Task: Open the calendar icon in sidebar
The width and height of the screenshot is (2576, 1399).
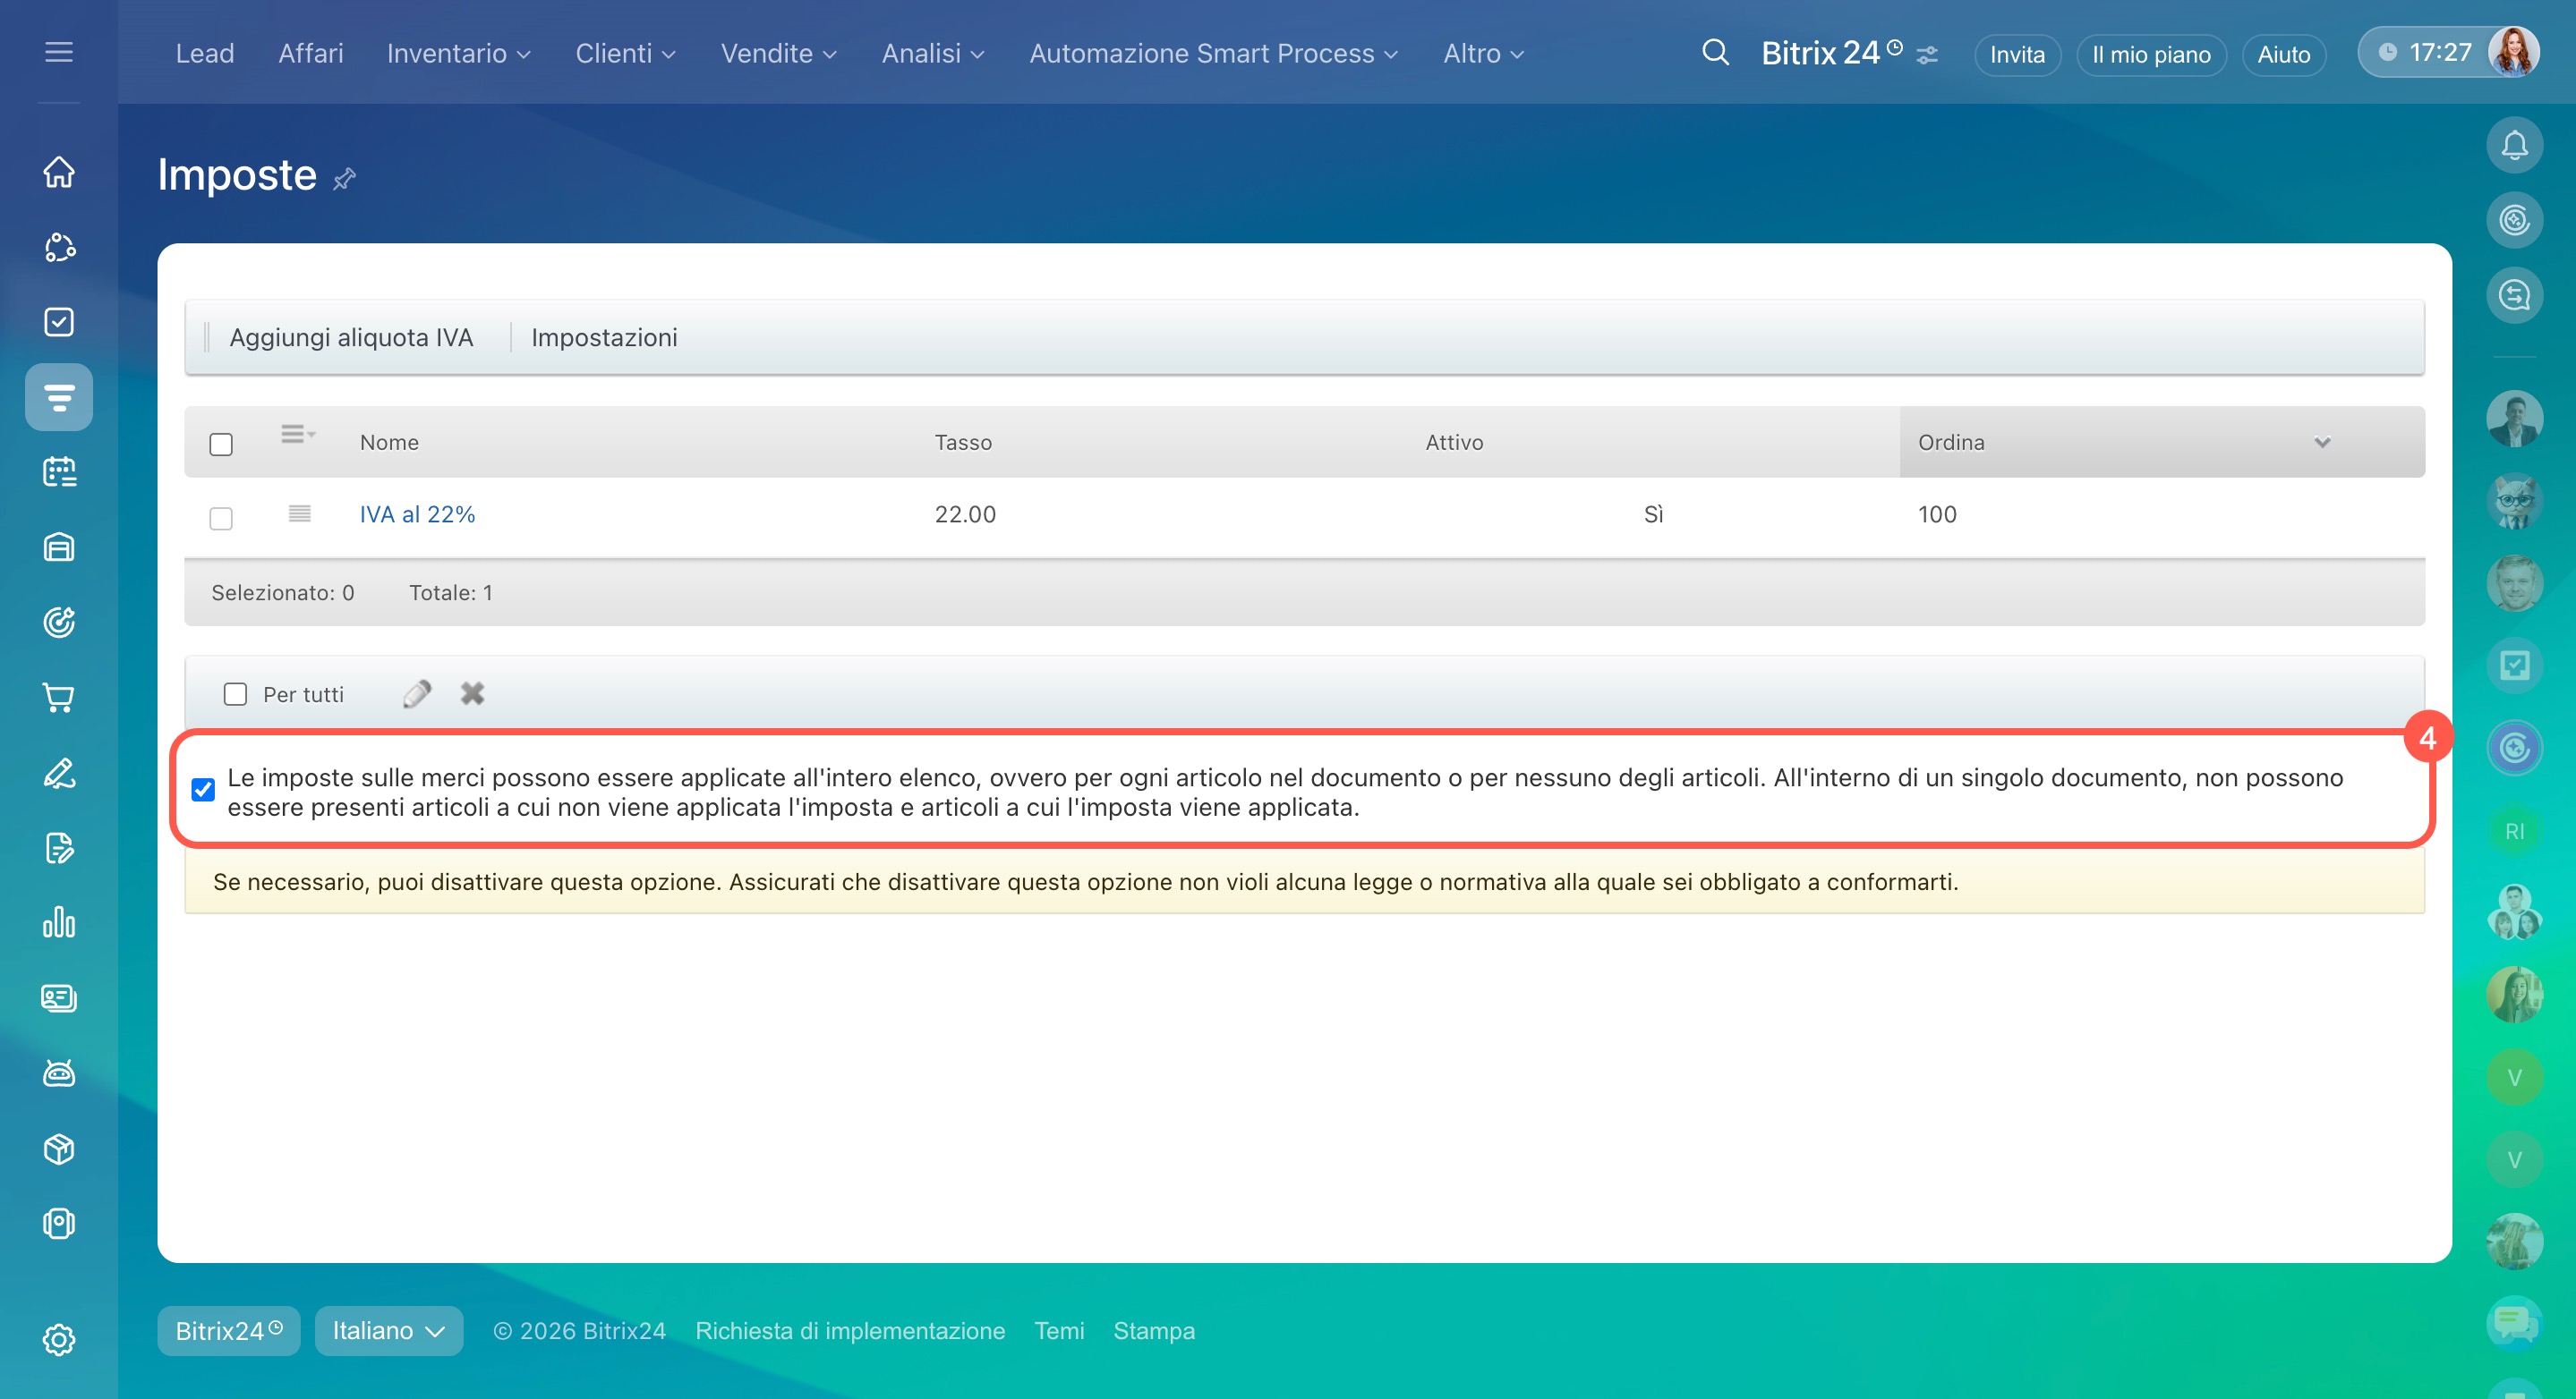Action: (x=59, y=471)
